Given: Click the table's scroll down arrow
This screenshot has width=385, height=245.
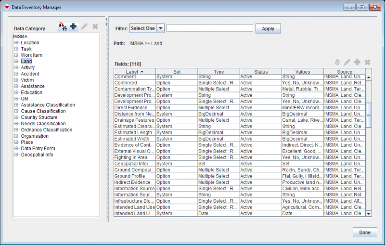Looking at the screenshot, I should (x=369, y=213).
